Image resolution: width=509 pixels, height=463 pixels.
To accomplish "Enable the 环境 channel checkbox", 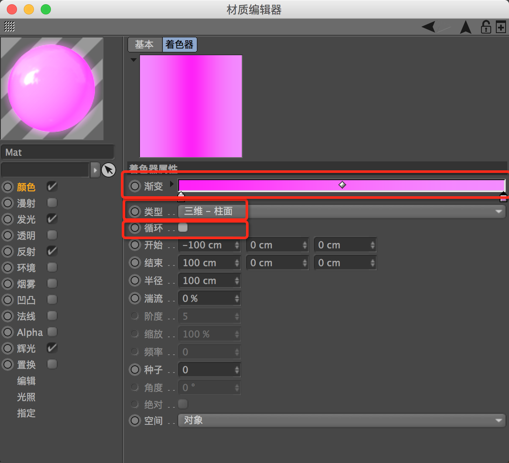I will [52, 267].
